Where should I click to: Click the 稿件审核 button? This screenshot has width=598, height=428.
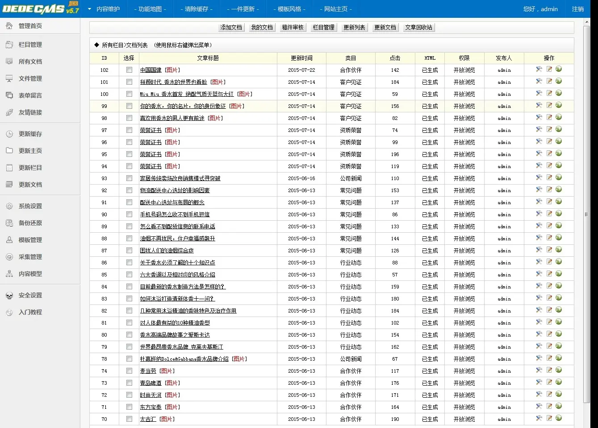pos(293,27)
